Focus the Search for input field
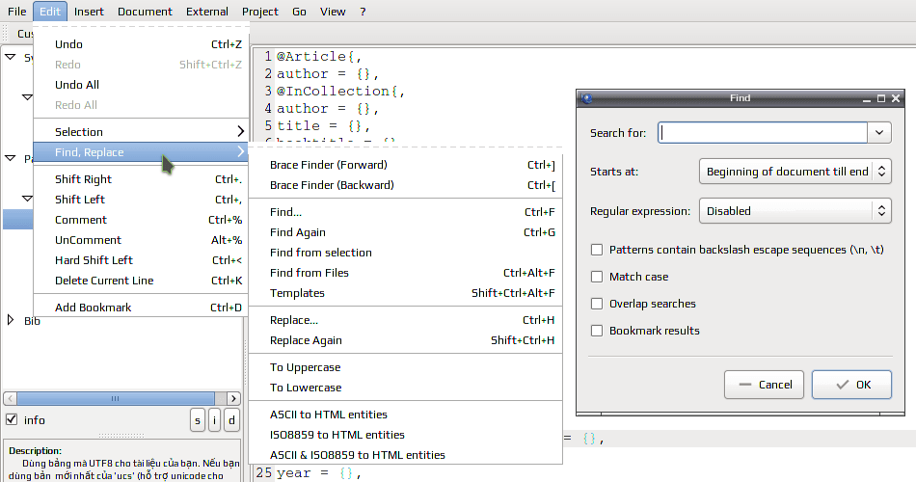This screenshot has width=916, height=482. tap(763, 133)
